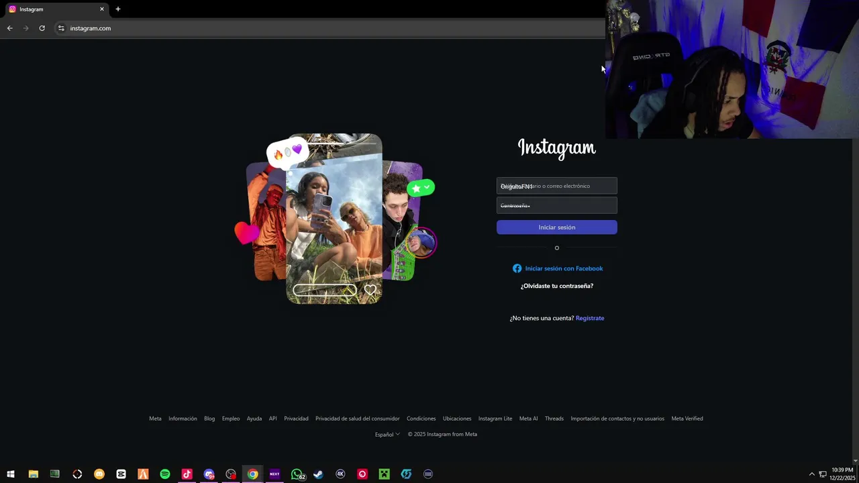Open the Blog footer link
859x483 pixels.
pyautogui.click(x=209, y=419)
